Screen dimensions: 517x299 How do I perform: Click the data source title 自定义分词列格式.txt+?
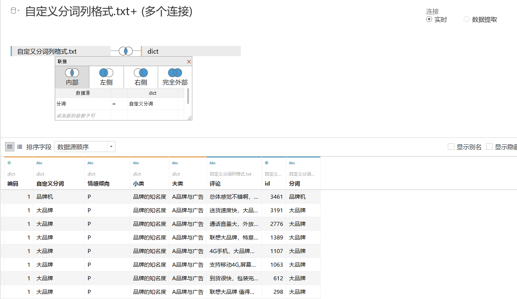[x=109, y=11]
